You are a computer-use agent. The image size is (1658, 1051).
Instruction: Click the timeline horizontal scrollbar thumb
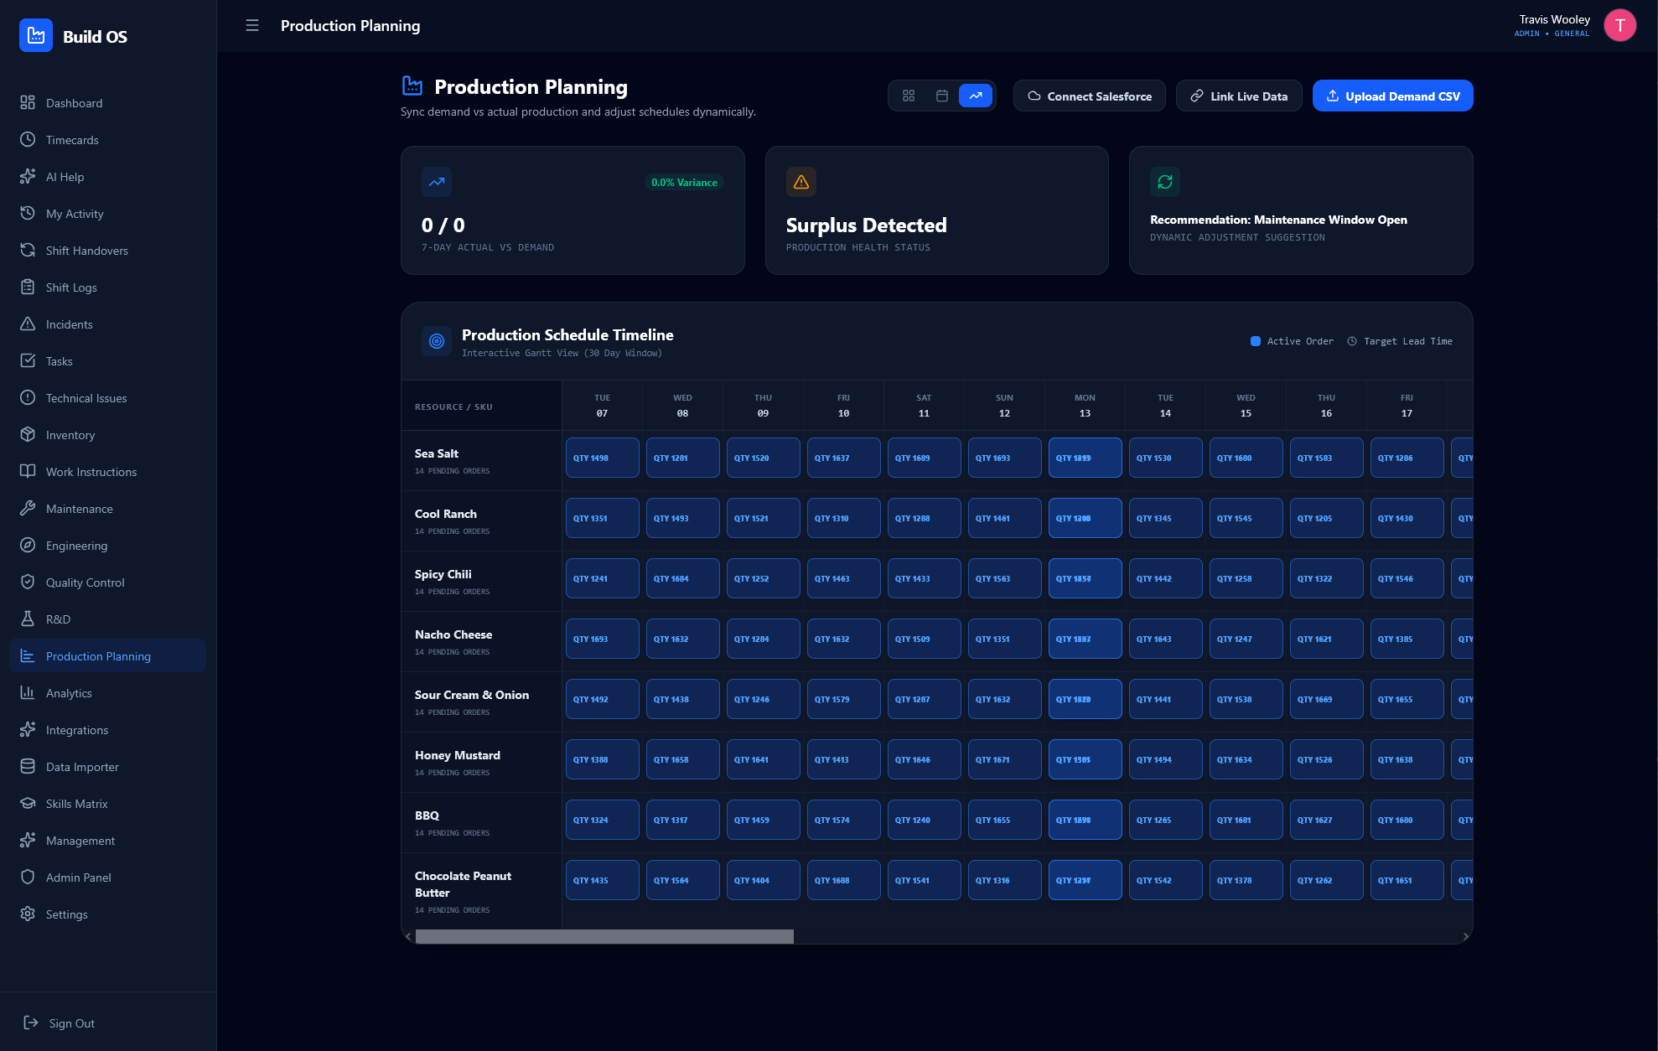[x=604, y=936]
